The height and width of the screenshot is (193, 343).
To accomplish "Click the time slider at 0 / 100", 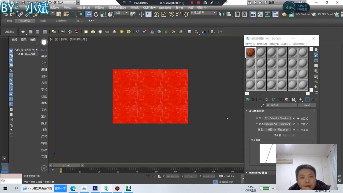I will pos(66,166).
